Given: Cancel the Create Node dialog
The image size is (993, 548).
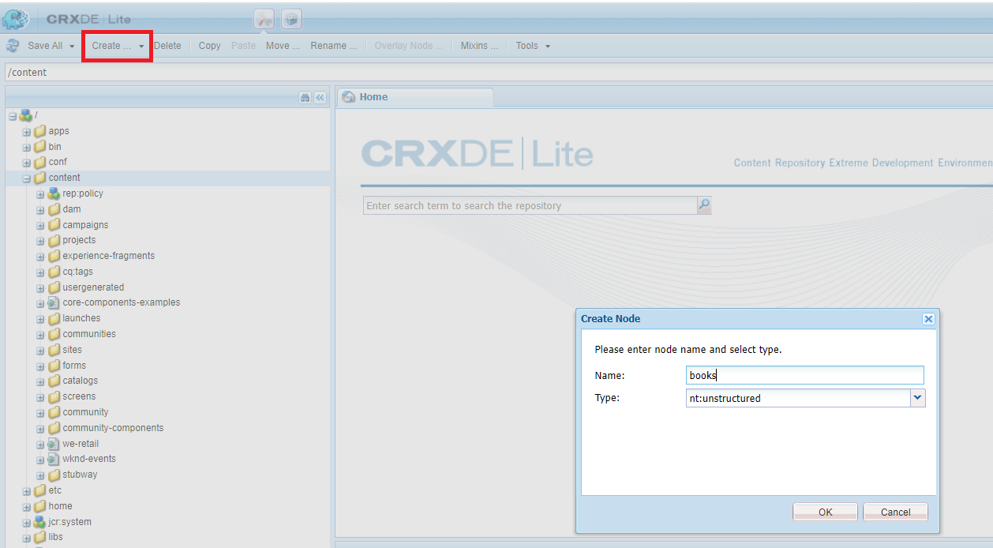Looking at the screenshot, I should tap(895, 512).
